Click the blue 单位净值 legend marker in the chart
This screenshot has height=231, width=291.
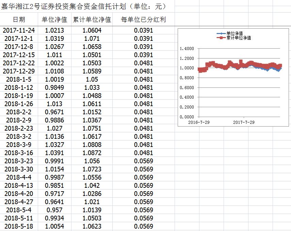(x=222, y=33)
